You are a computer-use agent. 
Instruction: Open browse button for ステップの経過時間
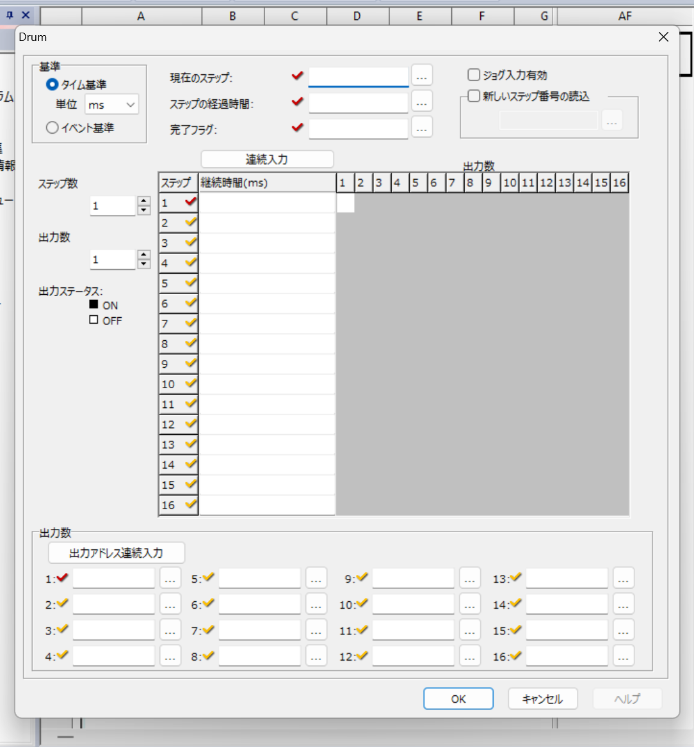[422, 102]
